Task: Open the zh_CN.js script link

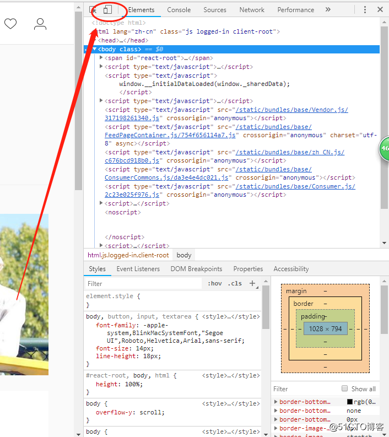Action: click(x=290, y=152)
